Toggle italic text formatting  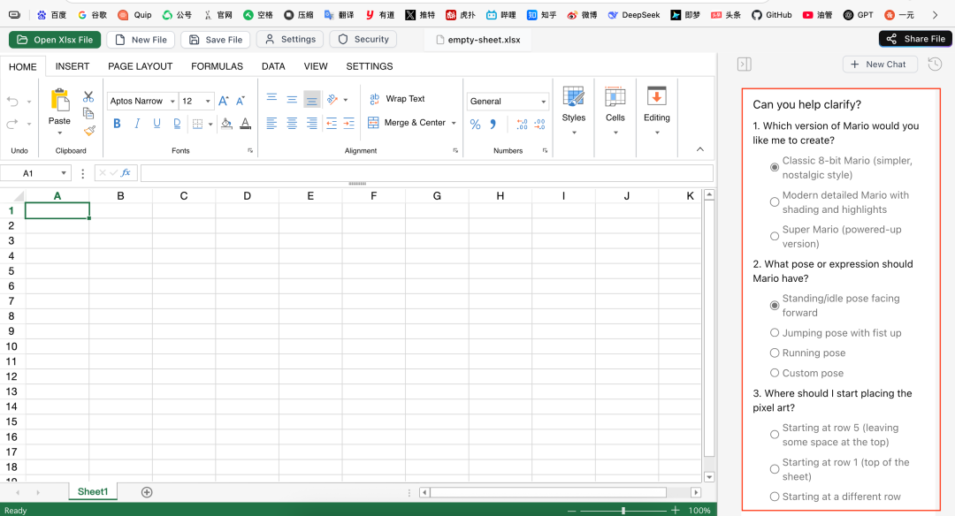coord(137,124)
